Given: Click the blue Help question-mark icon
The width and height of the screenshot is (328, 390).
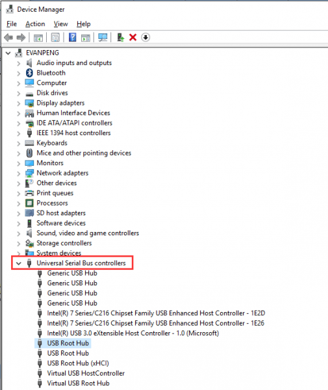Looking at the screenshot, I should click(x=73, y=38).
